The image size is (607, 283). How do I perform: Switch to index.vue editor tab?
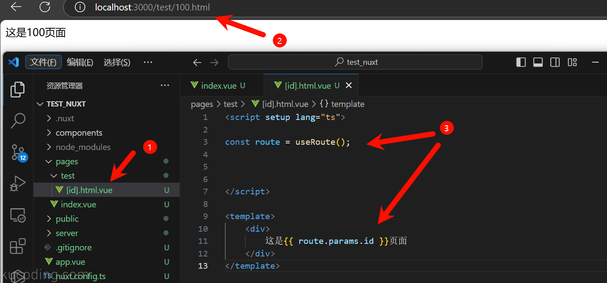coord(222,86)
